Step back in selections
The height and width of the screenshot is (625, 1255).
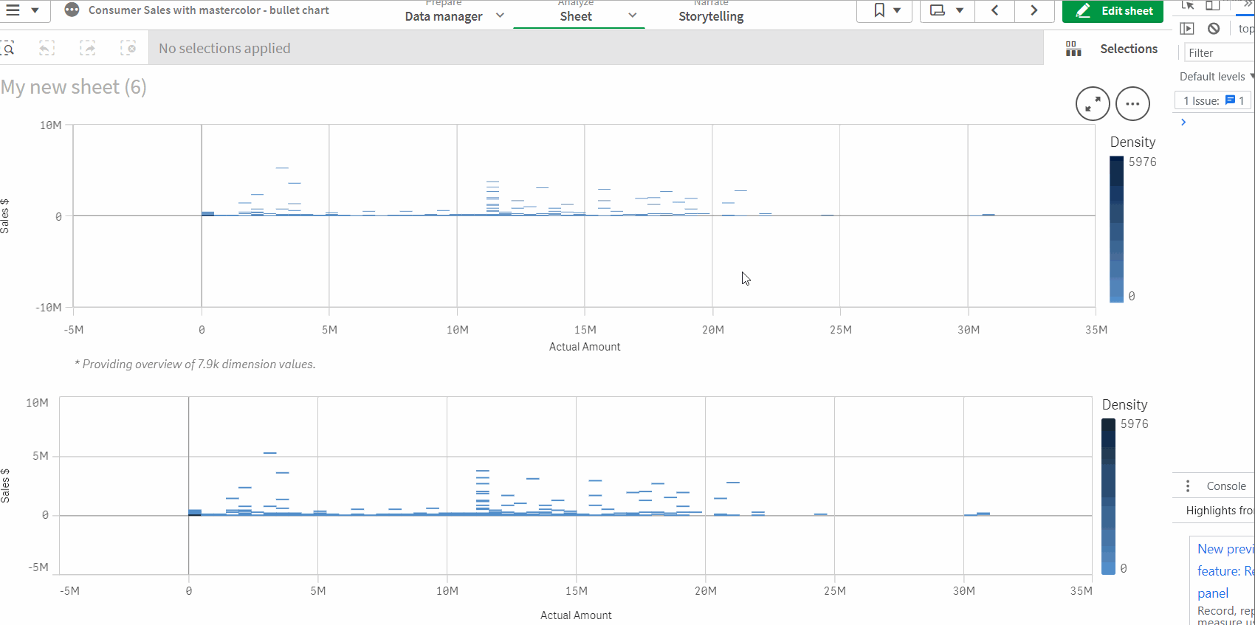(47, 49)
